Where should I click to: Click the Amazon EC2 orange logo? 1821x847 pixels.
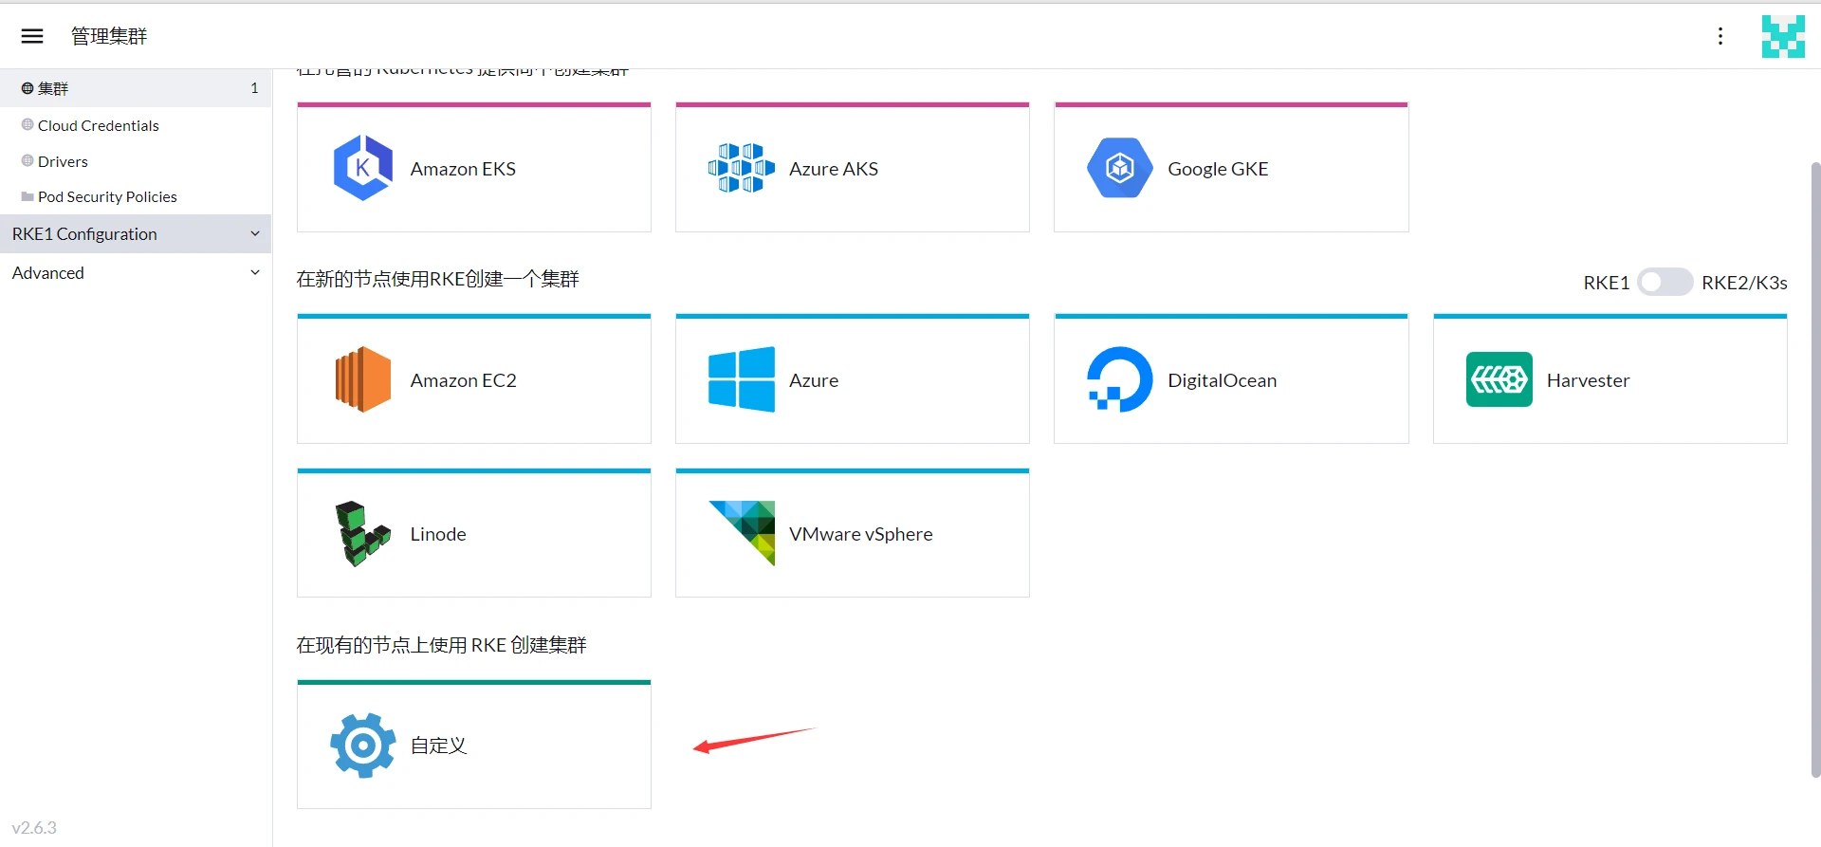[x=363, y=379]
